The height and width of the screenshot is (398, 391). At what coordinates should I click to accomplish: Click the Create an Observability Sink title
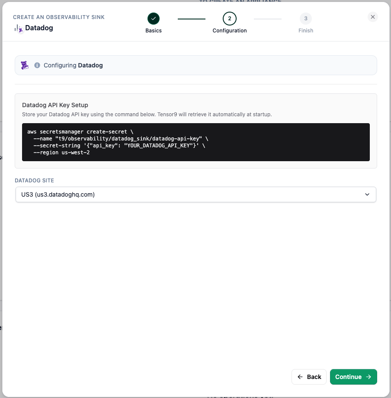(59, 17)
